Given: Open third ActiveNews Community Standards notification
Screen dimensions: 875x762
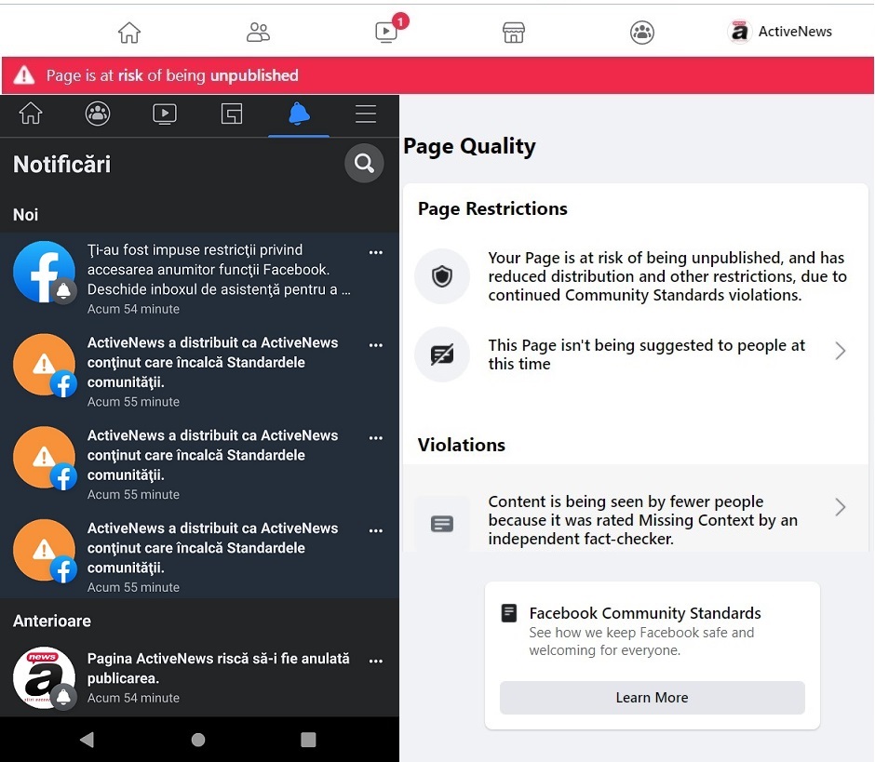Looking at the screenshot, I should (x=200, y=556).
